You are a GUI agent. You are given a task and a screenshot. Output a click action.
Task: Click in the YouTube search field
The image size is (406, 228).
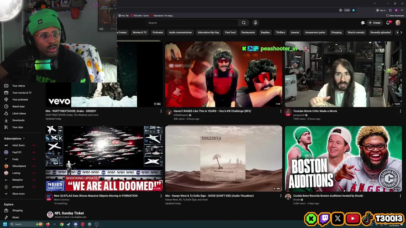tap(192, 23)
